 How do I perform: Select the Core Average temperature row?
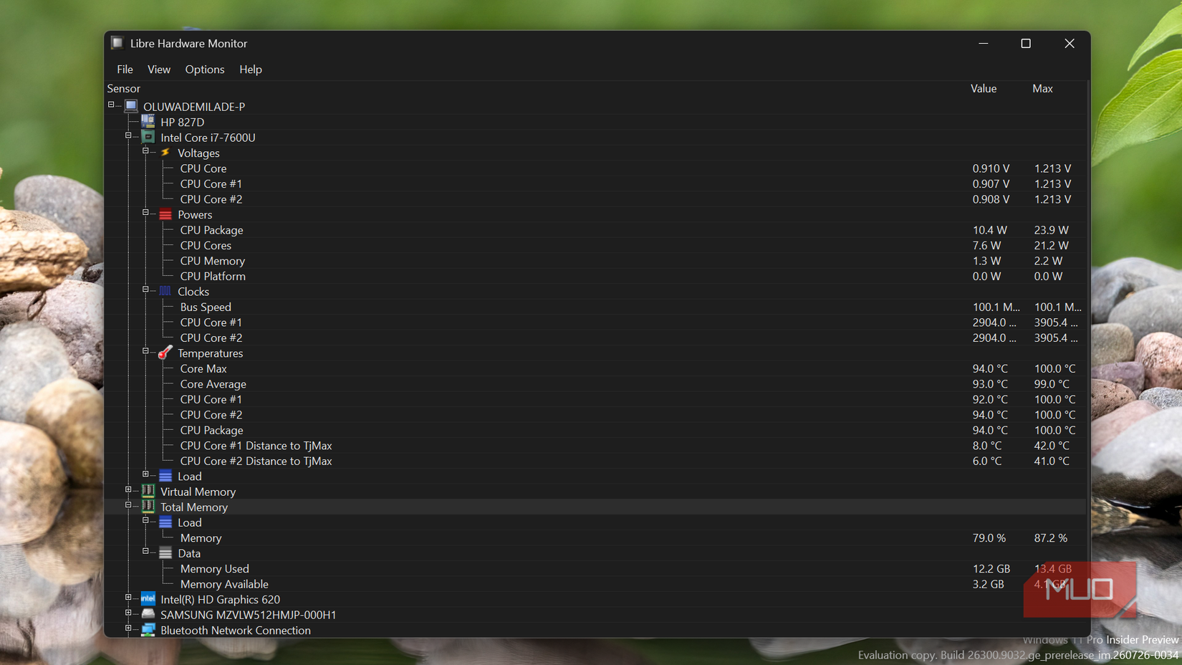596,384
